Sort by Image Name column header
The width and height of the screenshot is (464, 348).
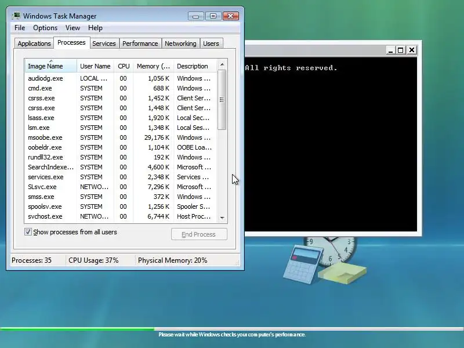click(51, 66)
